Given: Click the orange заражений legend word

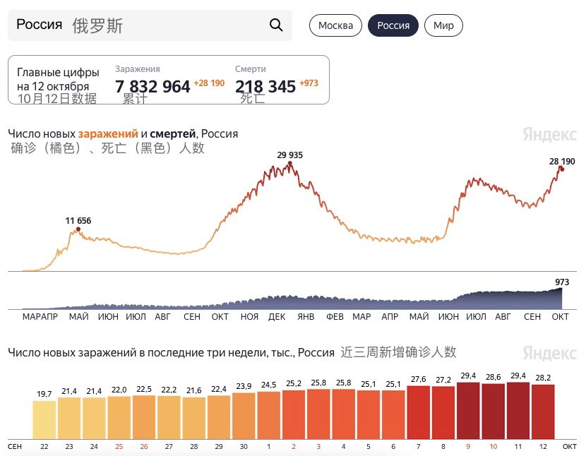Looking at the screenshot, I should click(108, 133).
